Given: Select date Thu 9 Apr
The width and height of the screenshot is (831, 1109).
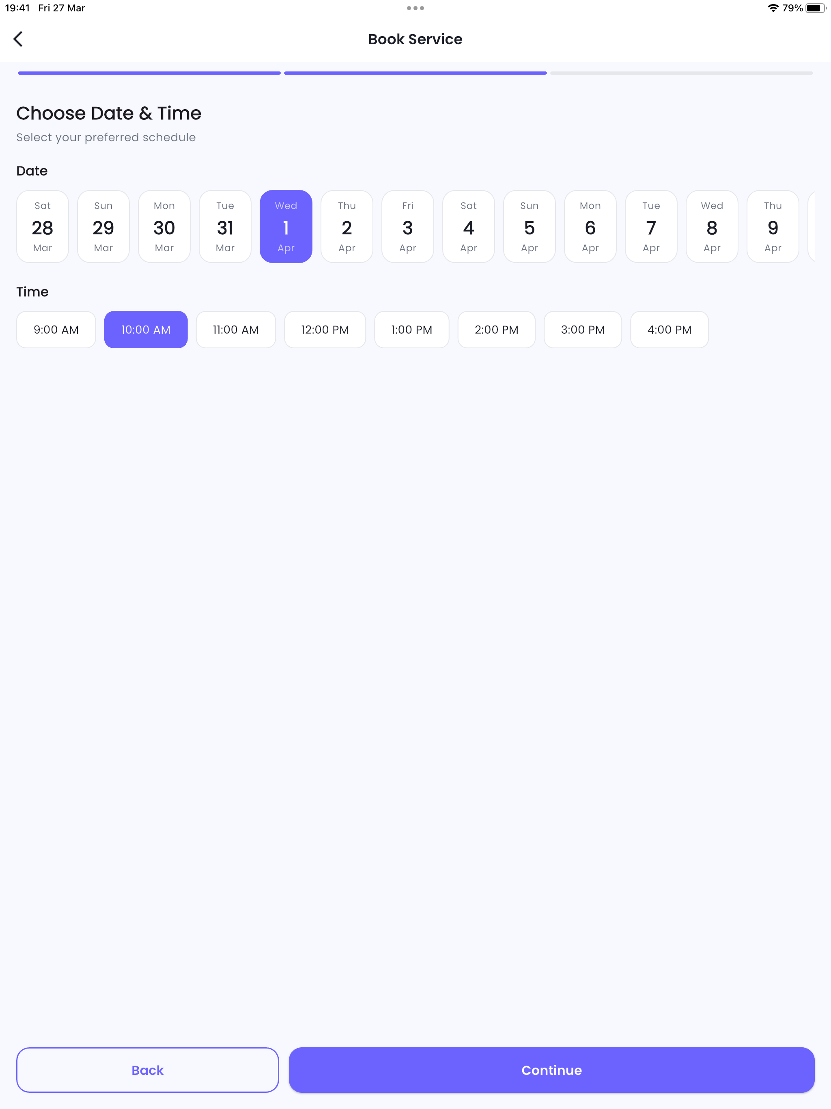Looking at the screenshot, I should [x=773, y=226].
